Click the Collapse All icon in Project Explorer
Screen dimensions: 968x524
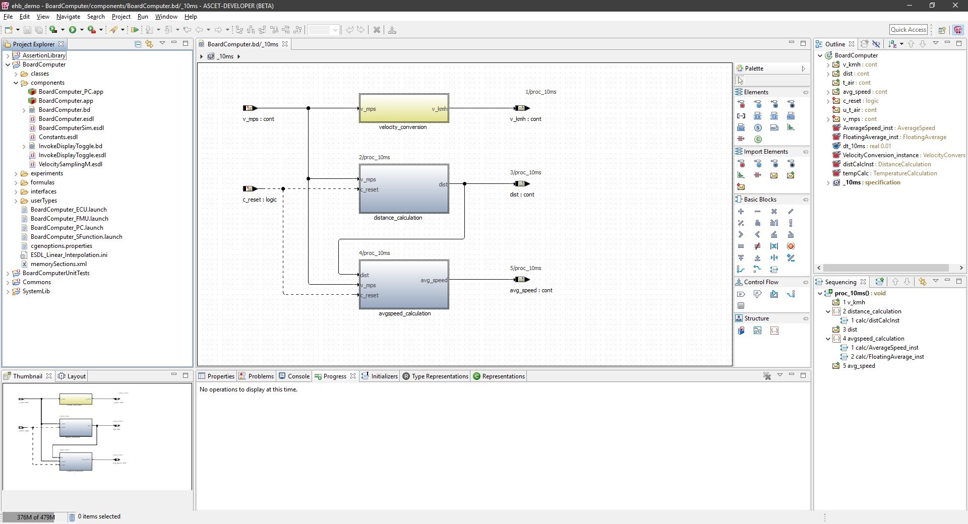(138, 44)
